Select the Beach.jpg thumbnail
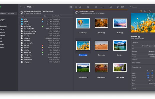Screen dimensions: 155x99 (x=120, y=23)
